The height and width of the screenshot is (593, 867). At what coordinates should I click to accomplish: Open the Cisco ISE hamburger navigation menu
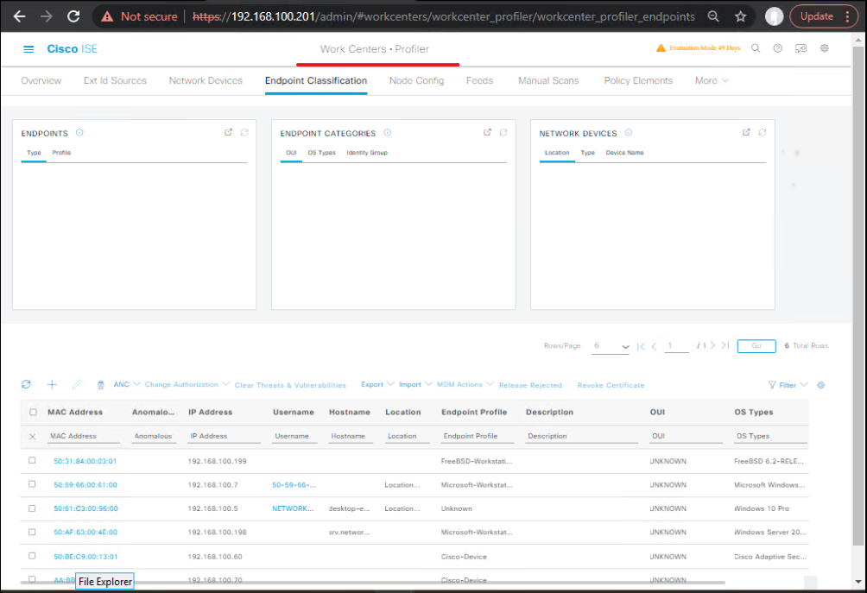(28, 49)
